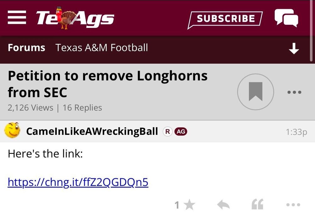
Task: Jump down with the white down arrow
Action: coord(294,48)
